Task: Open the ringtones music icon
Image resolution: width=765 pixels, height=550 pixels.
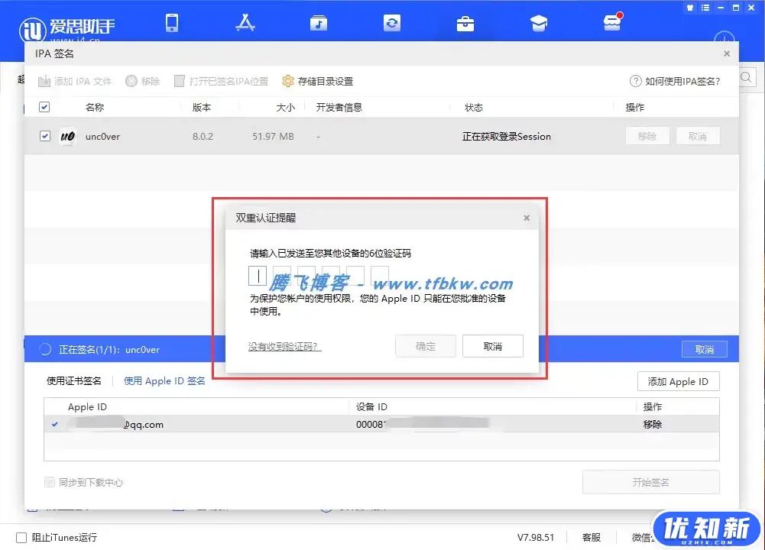Action: tap(319, 23)
